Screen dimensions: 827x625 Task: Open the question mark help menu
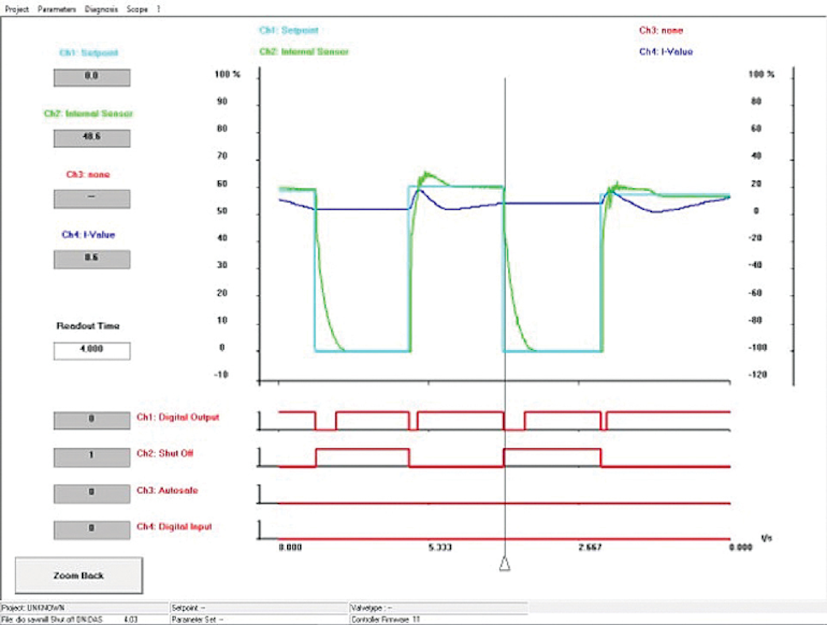pos(159,9)
